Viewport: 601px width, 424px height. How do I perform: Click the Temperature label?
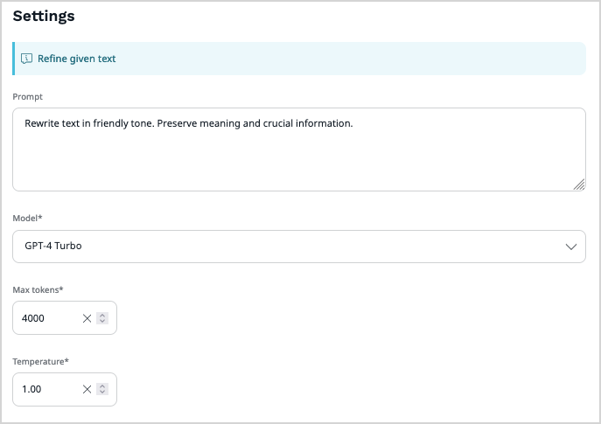[x=40, y=360]
